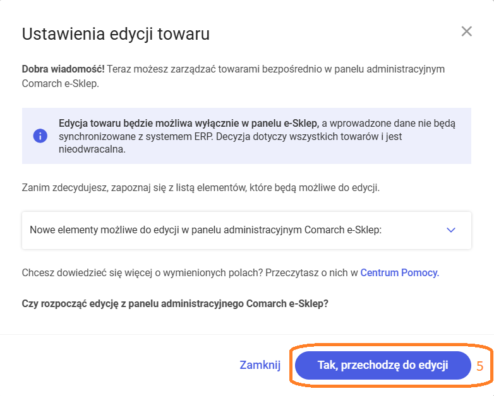Click the 'Zanim zdecydujesz, zapoznaj się' sentence
The width and height of the screenshot is (494, 396).
(201, 188)
